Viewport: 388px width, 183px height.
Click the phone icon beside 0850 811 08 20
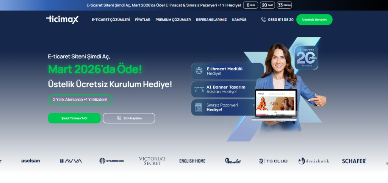point(263,20)
